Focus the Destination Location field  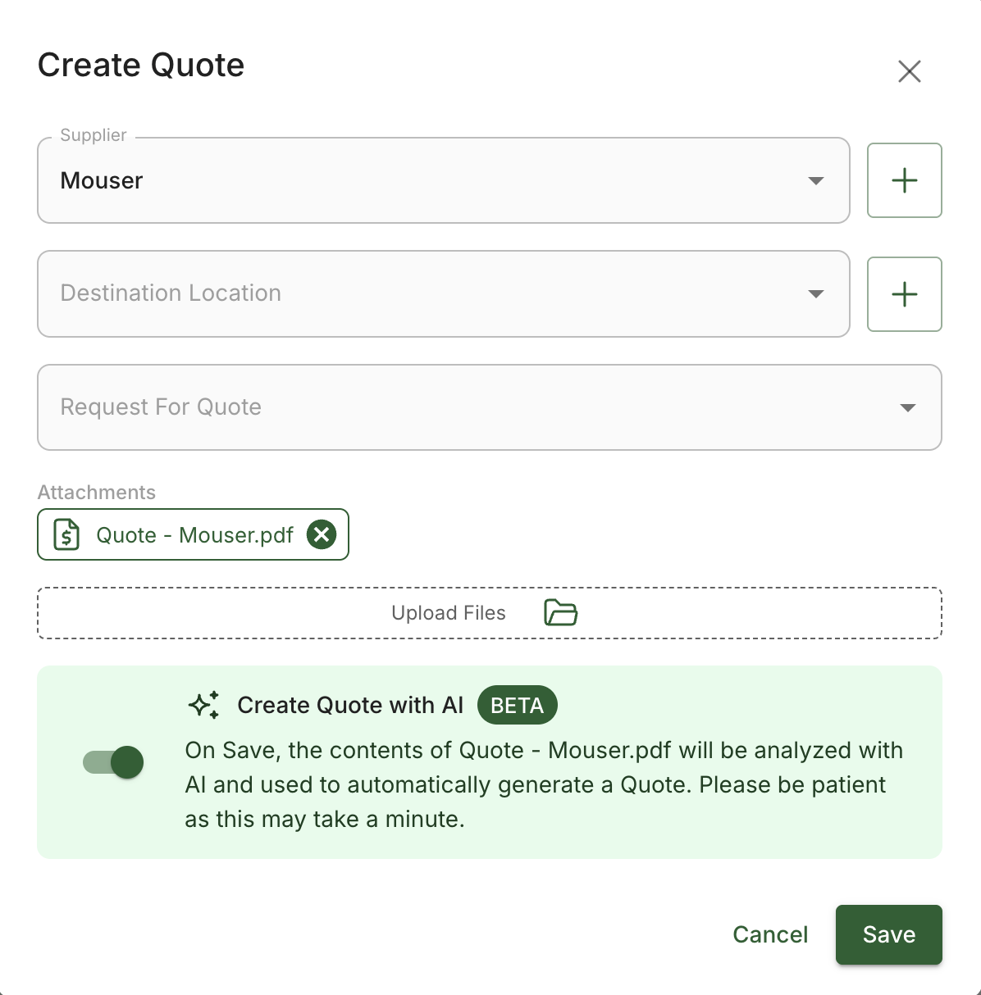coord(410,293)
